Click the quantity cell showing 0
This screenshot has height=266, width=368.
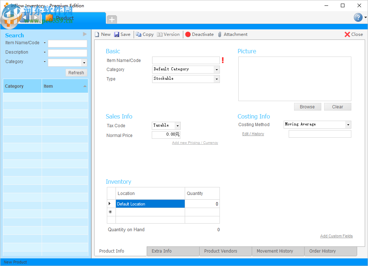coord(202,204)
